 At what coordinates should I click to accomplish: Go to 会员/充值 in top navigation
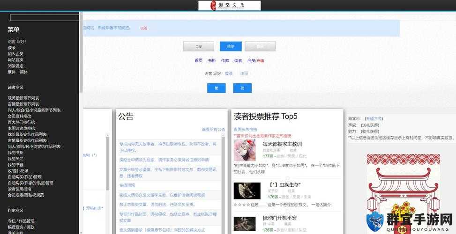pyautogui.click(x=255, y=61)
